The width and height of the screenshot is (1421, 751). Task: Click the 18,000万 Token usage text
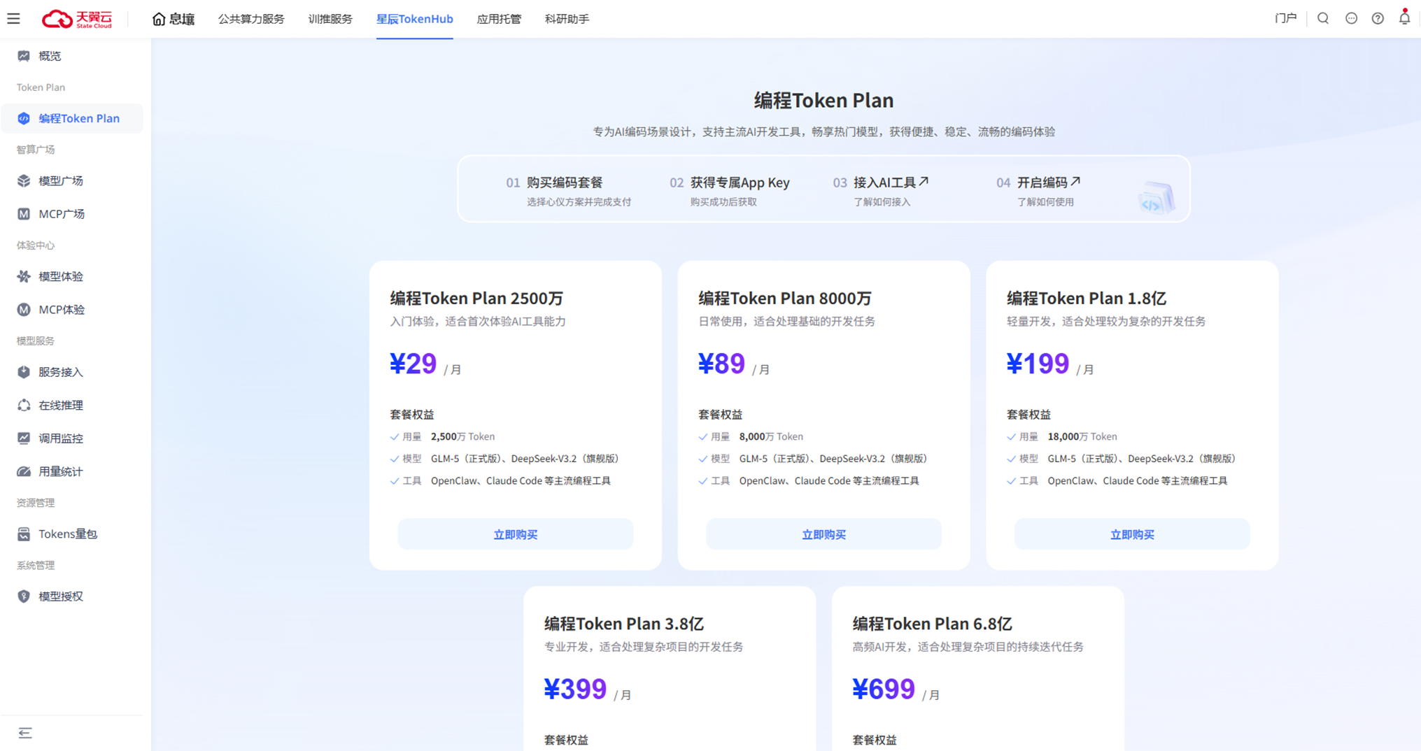click(1082, 436)
